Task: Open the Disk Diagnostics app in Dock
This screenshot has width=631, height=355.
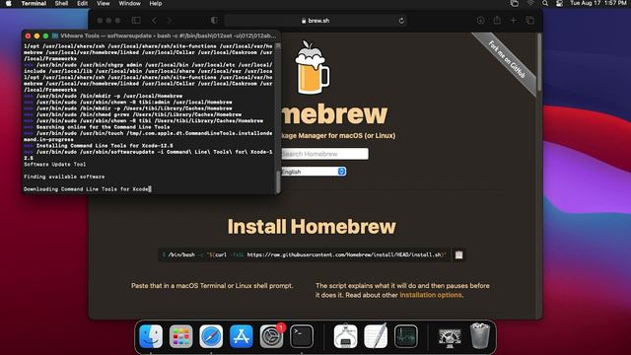Action: pos(450,337)
